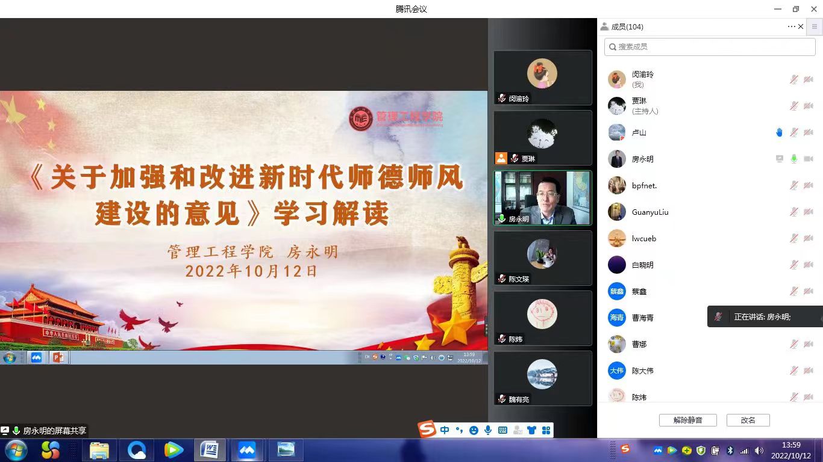
Task: Open the File Explorer folder in taskbar
Action: [x=99, y=450]
